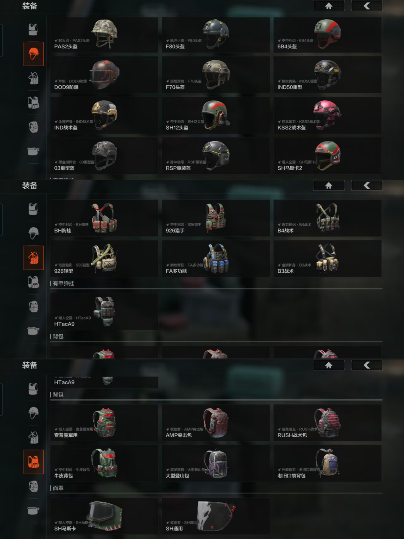
Task: Tap the back arrow above the 6B4头盔 item
Action: (x=367, y=6)
